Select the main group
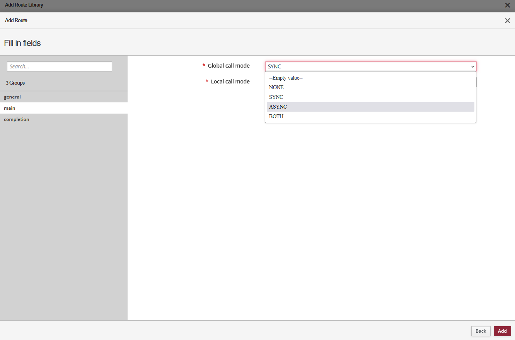 (x=10, y=108)
